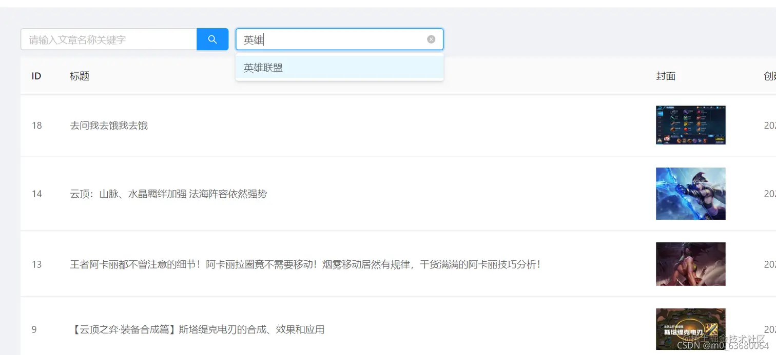
Task: Click the ID column header
Action: click(36, 76)
